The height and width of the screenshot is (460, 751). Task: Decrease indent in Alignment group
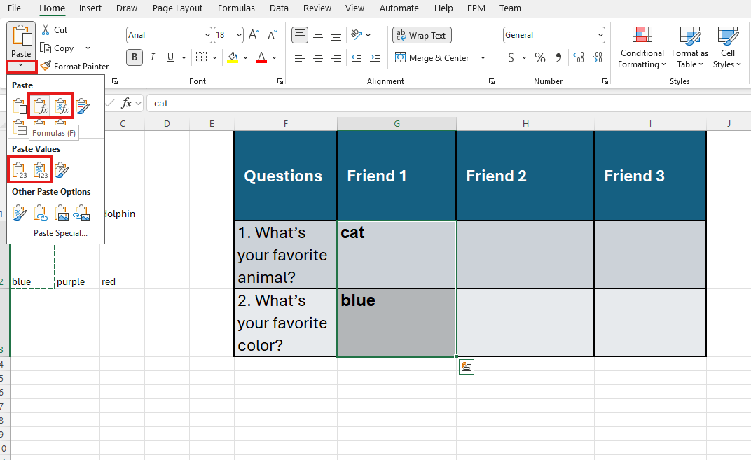[357, 57]
